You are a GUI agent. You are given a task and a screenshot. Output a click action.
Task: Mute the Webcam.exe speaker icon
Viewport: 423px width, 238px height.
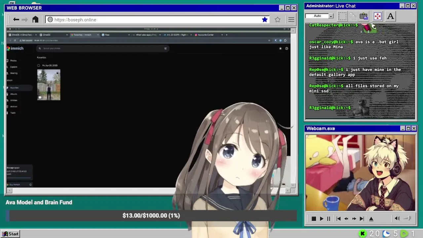click(x=397, y=218)
